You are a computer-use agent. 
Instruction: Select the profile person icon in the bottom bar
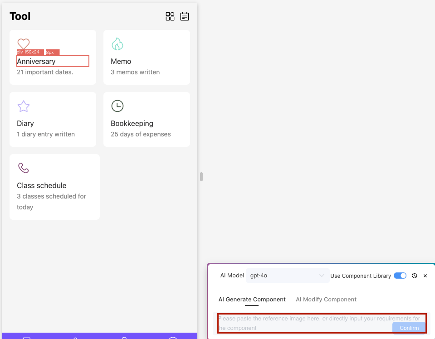124,338
